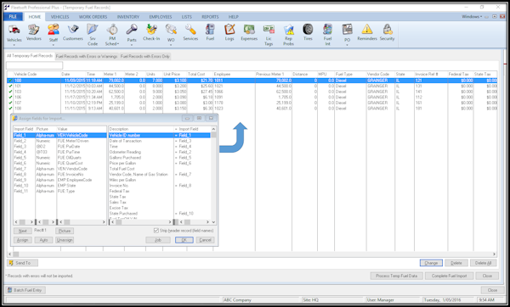510x307 pixels.
Task: Click the Security padlock icon
Action: pos(387,30)
